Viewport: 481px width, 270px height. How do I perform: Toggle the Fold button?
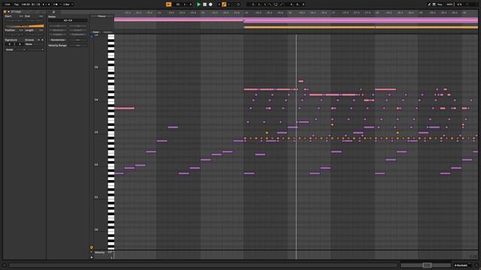coord(95,32)
